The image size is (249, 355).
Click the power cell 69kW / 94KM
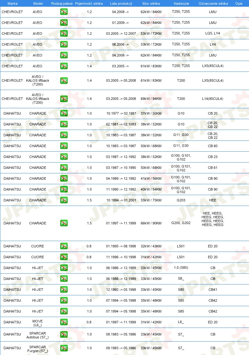(151, 99)
